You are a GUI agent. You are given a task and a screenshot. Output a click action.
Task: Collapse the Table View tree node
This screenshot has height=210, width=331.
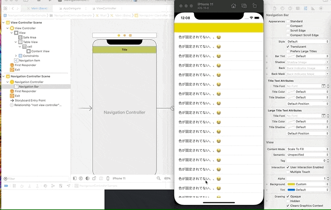pyautogui.click(x=16, y=42)
